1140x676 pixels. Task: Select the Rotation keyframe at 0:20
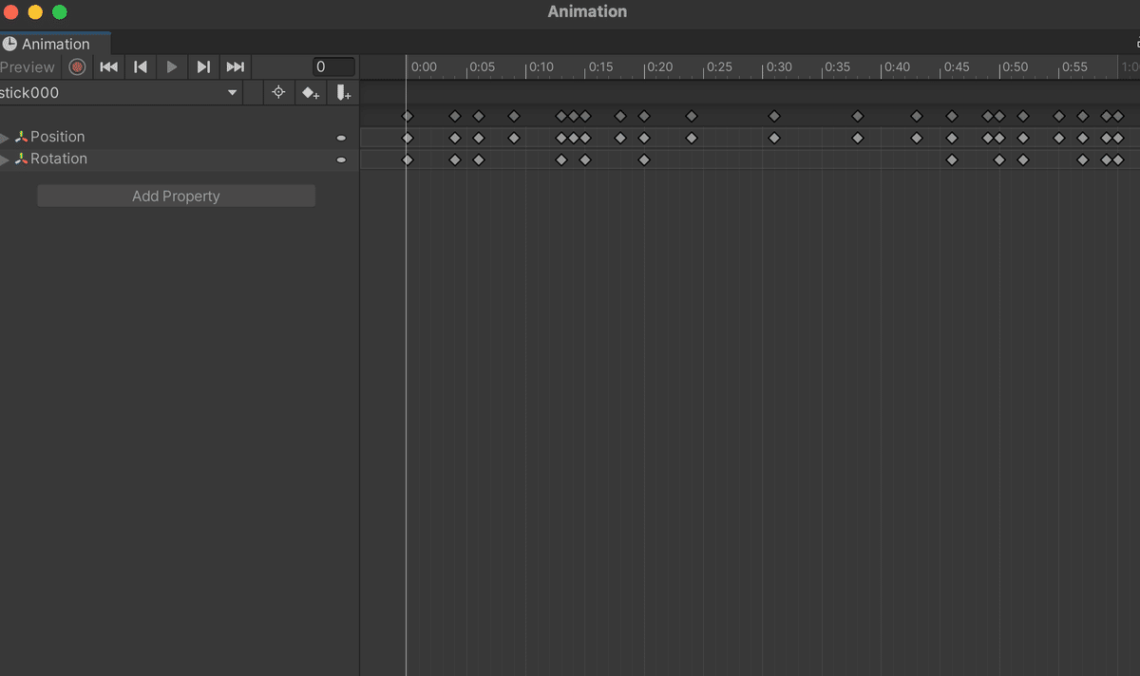(644, 160)
